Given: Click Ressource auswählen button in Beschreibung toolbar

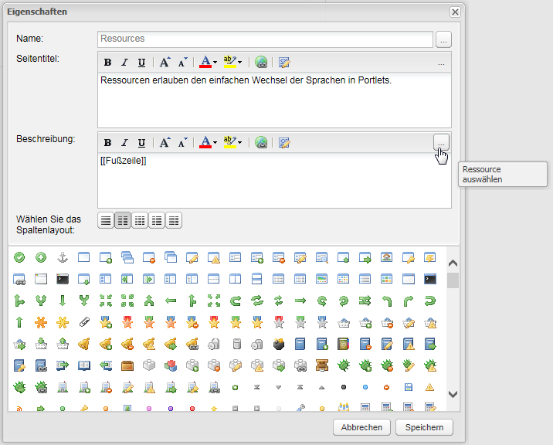Looking at the screenshot, I should (441, 143).
